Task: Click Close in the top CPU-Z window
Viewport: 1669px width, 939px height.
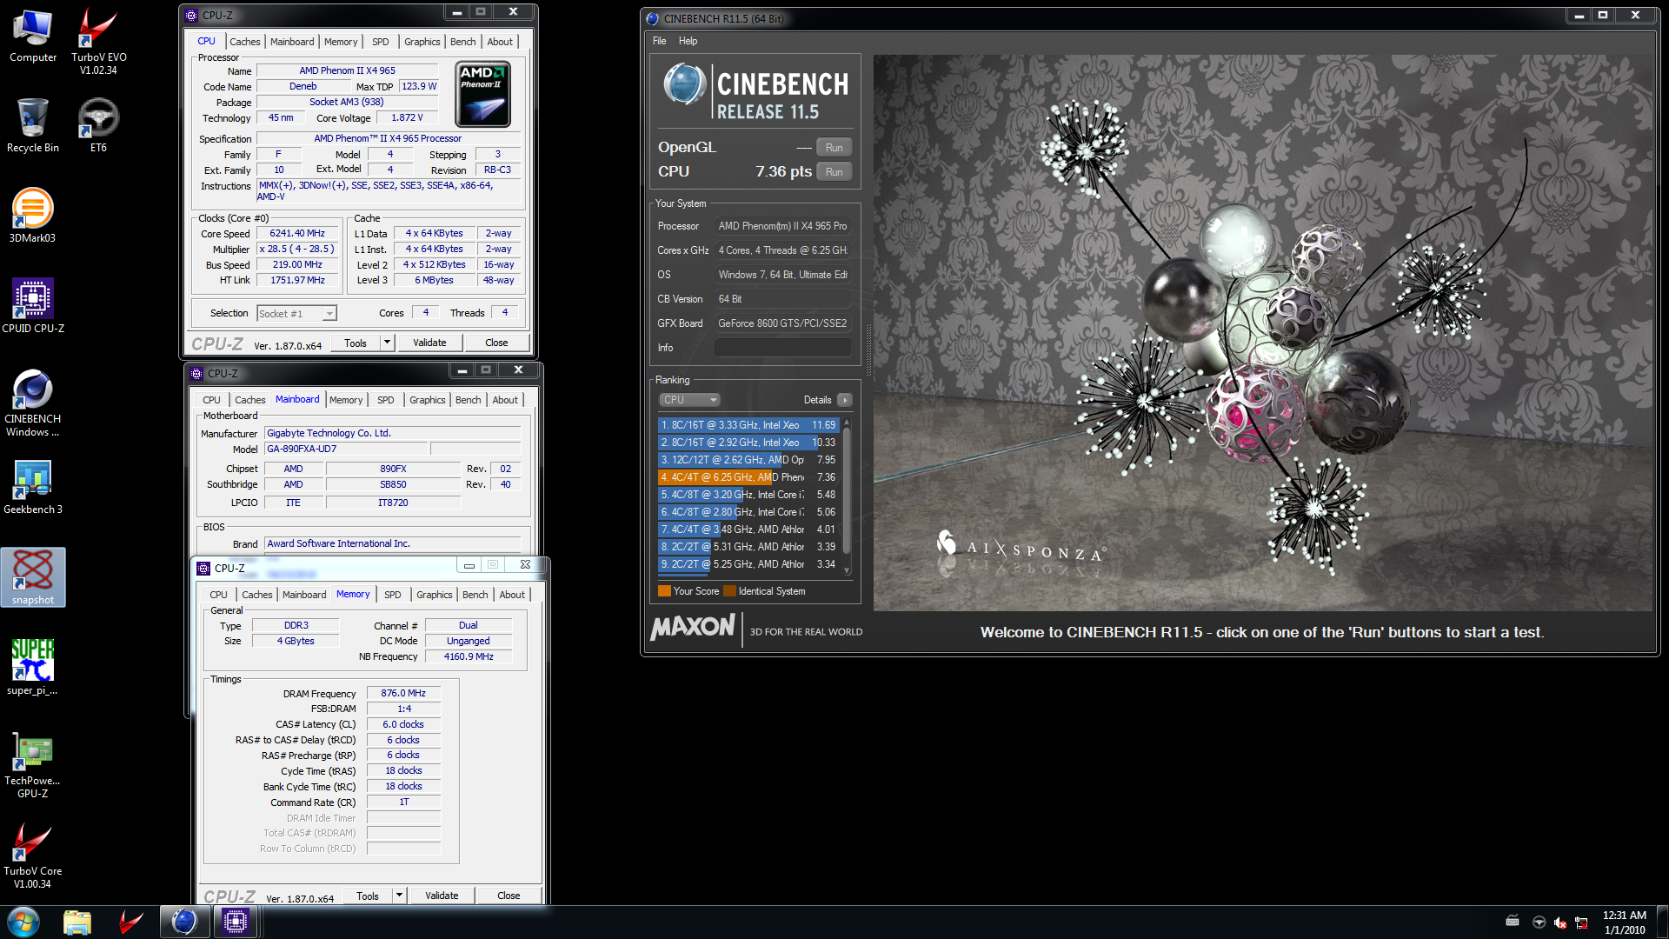Action: click(496, 343)
